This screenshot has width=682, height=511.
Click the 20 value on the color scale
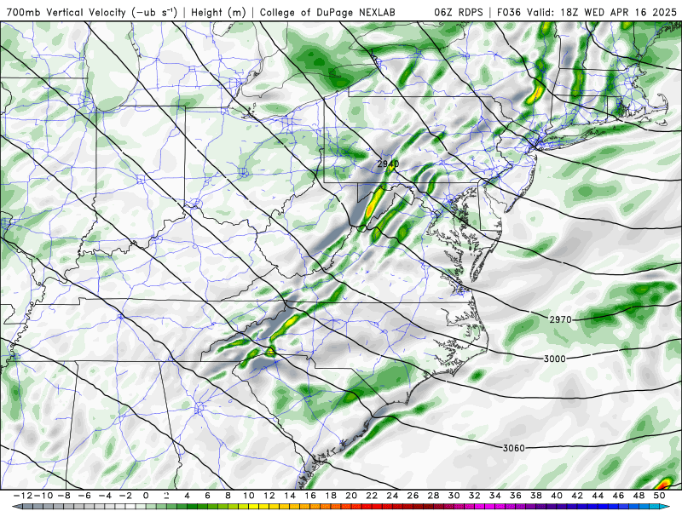[x=351, y=496]
